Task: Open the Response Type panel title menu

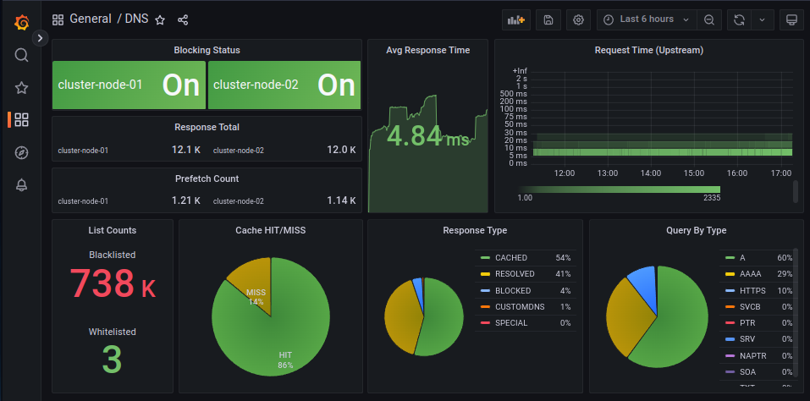Action: pos(475,230)
